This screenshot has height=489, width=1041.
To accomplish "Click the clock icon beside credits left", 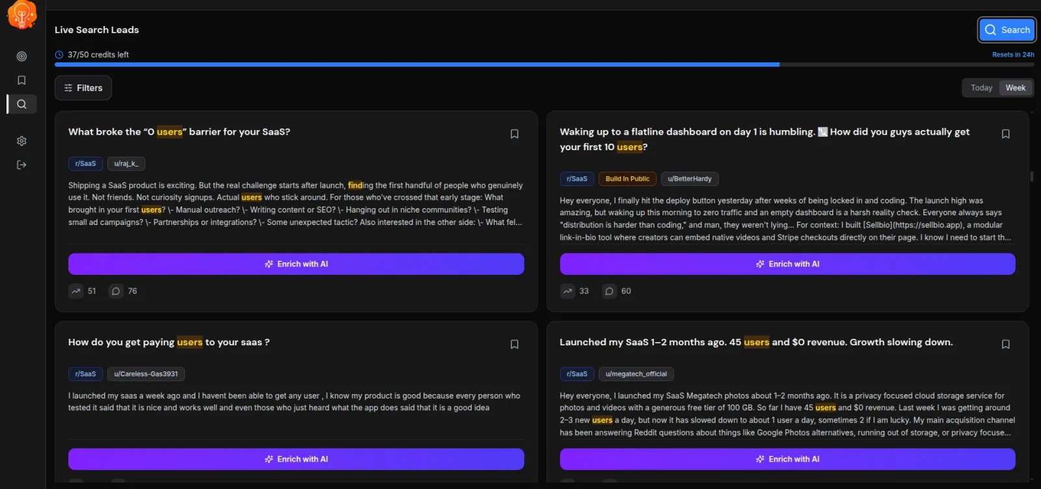I will pos(59,55).
